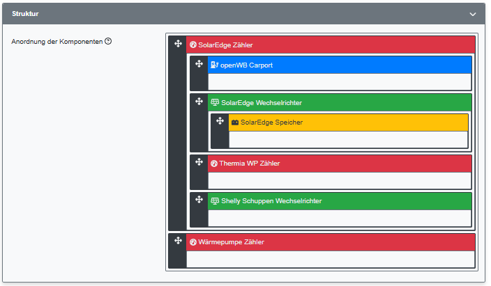Click the move handle for Shelly Schuppen Wechselrichter
491x286 pixels.
click(x=199, y=200)
